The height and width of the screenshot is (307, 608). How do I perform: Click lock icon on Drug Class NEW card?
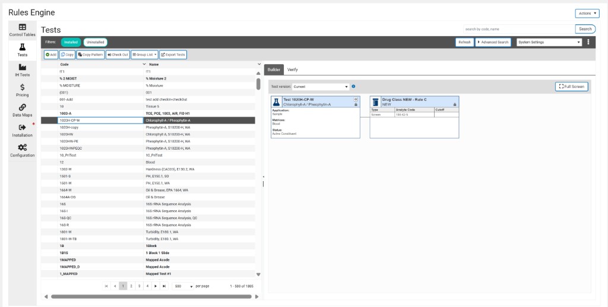455,105
